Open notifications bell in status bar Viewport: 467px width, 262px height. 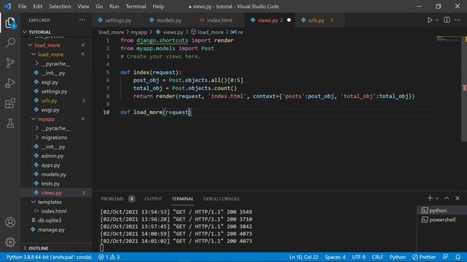[458, 257]
